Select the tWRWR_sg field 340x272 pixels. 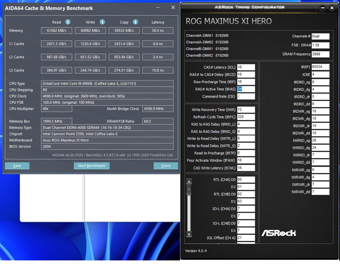pos(320,170)
